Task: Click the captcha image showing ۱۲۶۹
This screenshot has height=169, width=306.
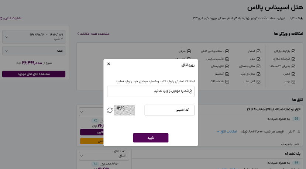Action: pos(124,110)
